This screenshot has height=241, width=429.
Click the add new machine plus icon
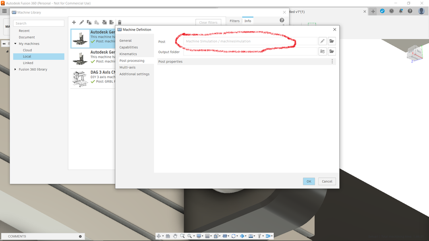pyautogui.click(x=74, y=23)
